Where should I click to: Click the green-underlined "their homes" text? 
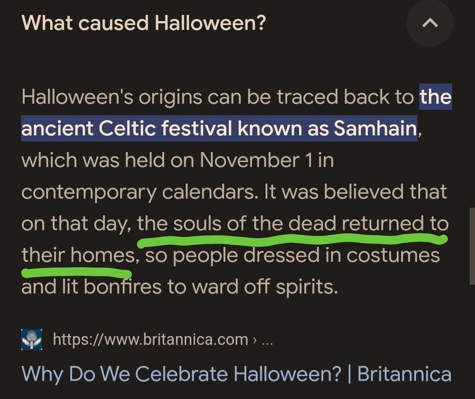pyautogui.click(x=78, y=255)
